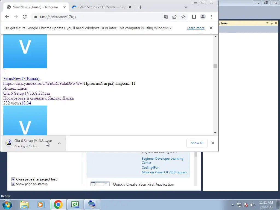This screenshot has width=280, height=210.
Task: Expand the tab search chevron
Action: coord(186,7)
